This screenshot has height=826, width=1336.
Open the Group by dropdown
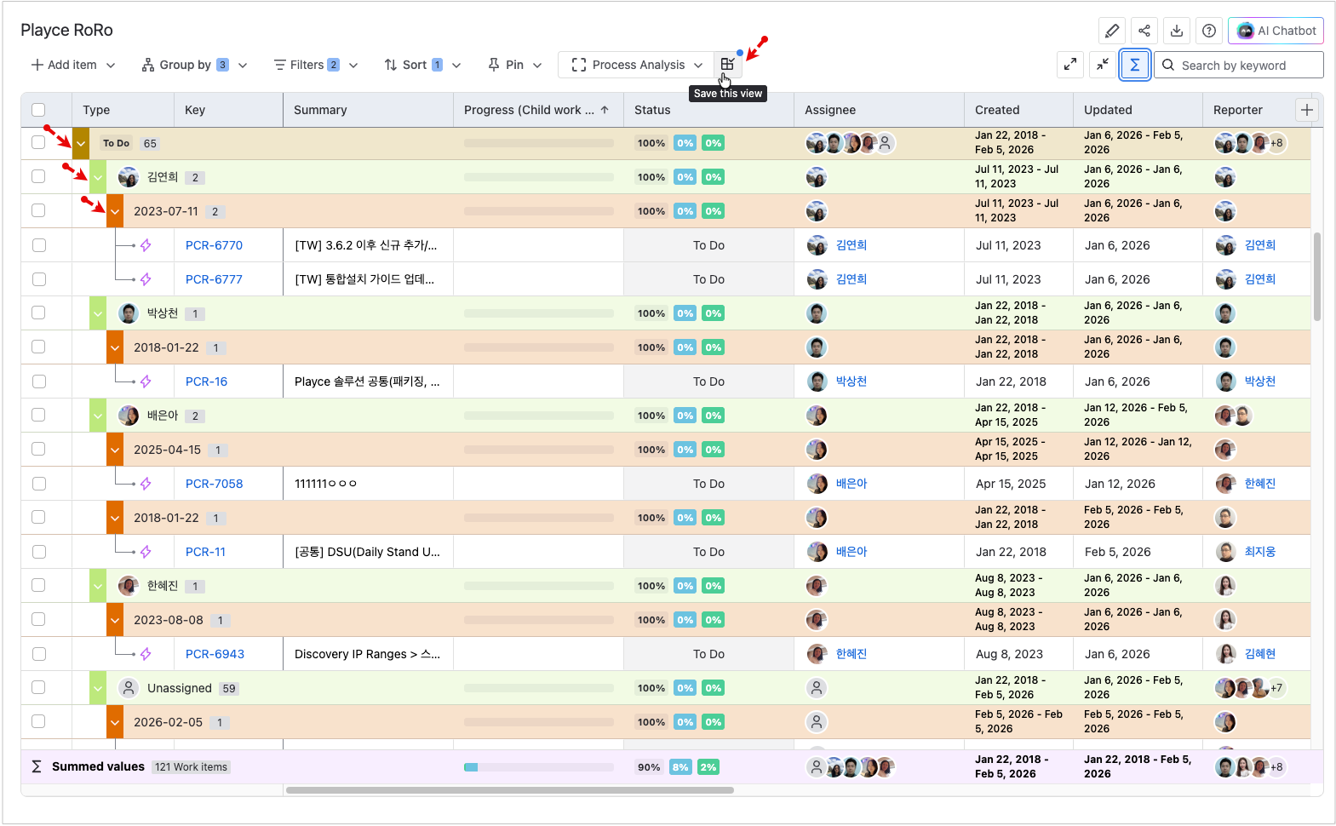pos(194,65)
